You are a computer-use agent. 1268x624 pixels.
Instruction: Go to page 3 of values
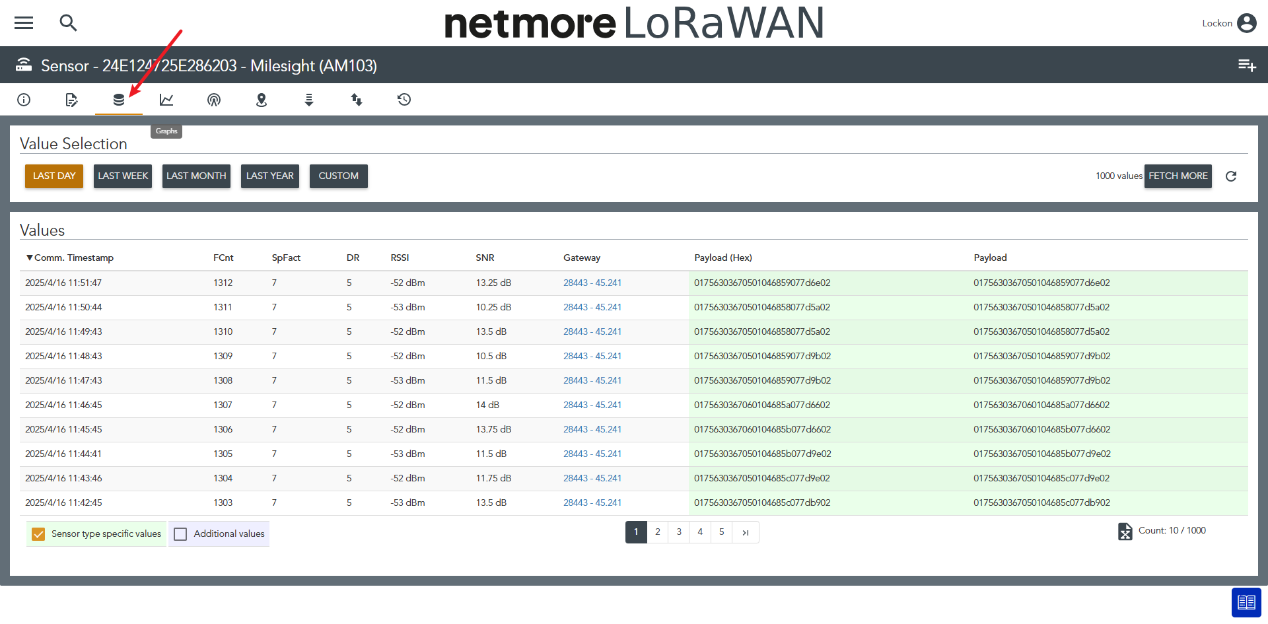[679, 532]
